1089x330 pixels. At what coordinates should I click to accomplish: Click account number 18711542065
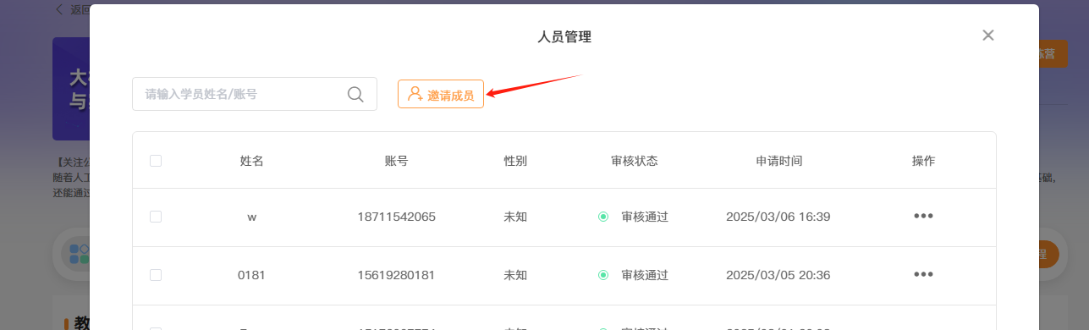(397, 217)
